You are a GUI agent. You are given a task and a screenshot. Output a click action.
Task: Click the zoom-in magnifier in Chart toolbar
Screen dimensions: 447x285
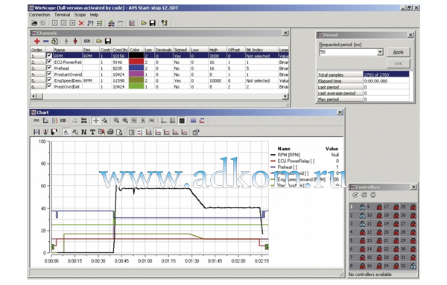click(116, 121)
